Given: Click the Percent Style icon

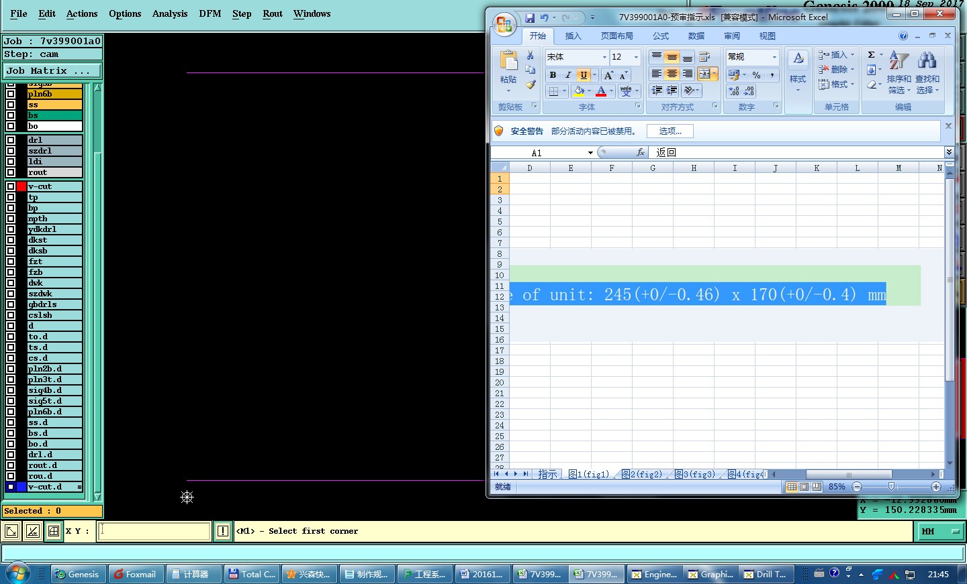Looking at the screenshot, I should (x=757, y=75).
